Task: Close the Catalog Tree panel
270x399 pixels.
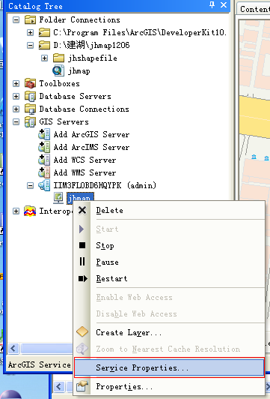Action: [224, 4]
